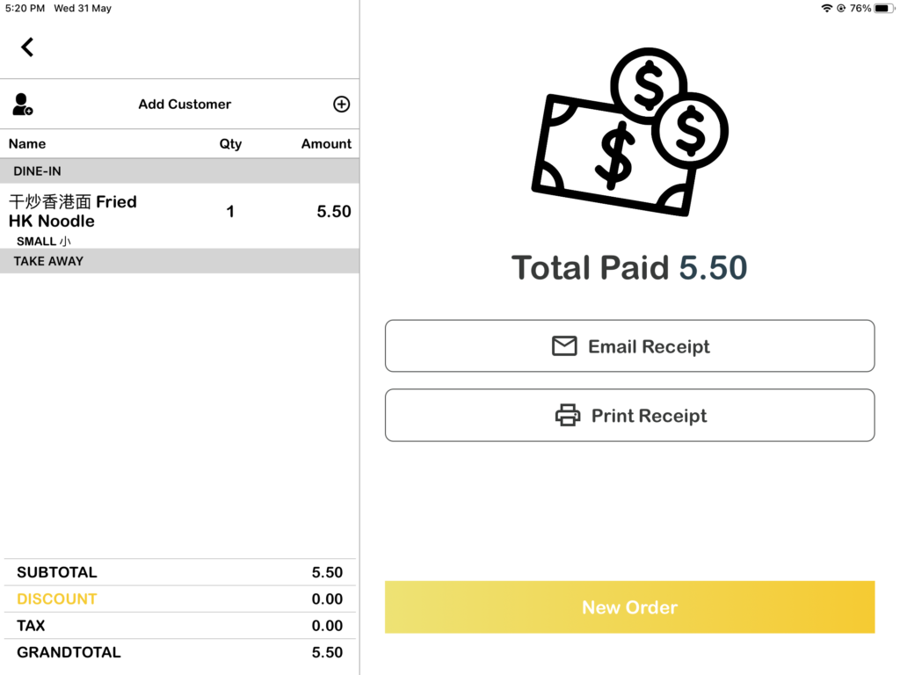Image resolution: width=900 pixels, height=675 pixels.
Task: Click the add customer person icon
Action: coord(23,105)
